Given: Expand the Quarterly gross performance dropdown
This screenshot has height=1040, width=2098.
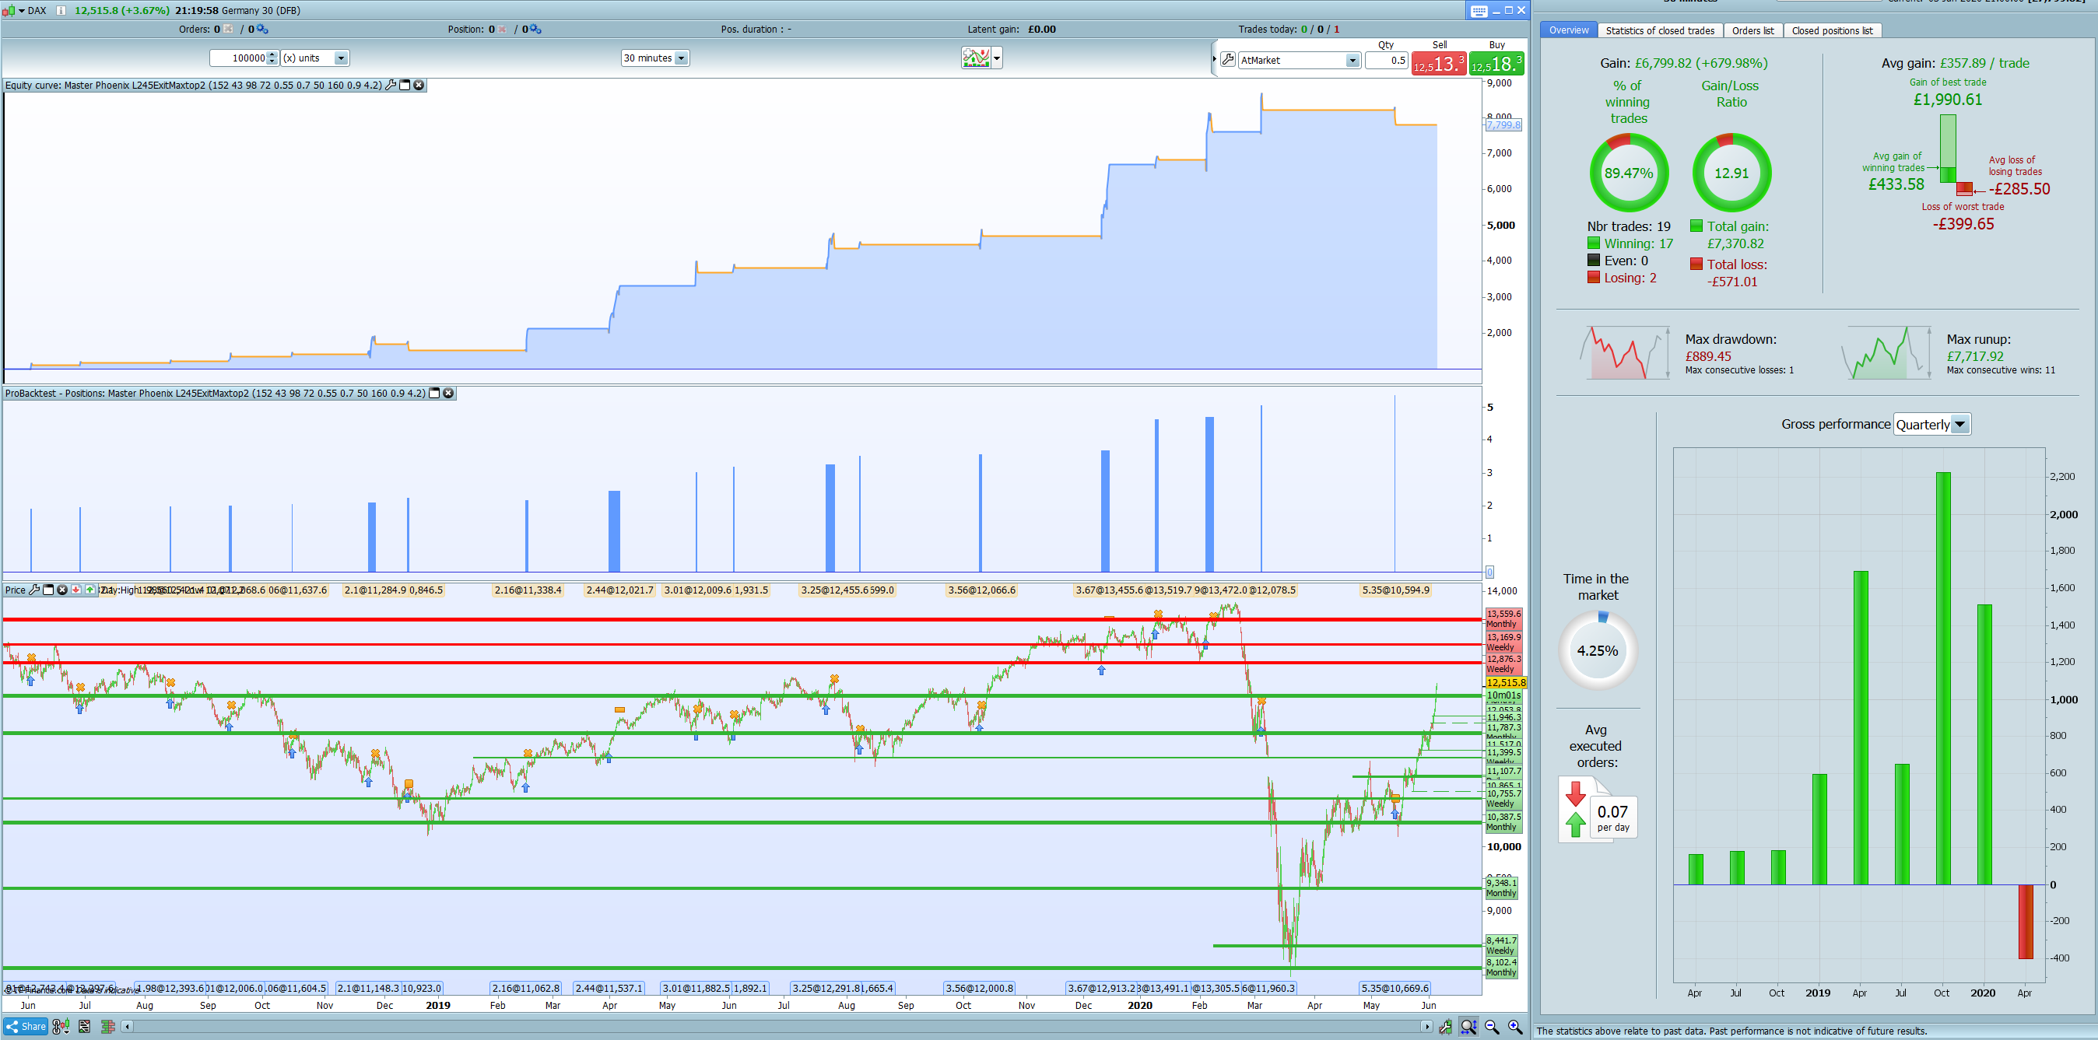Looking at the screenshot, I should [1959, 424].
